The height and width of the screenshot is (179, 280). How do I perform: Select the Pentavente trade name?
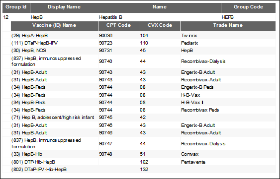(x=193, y=162)
